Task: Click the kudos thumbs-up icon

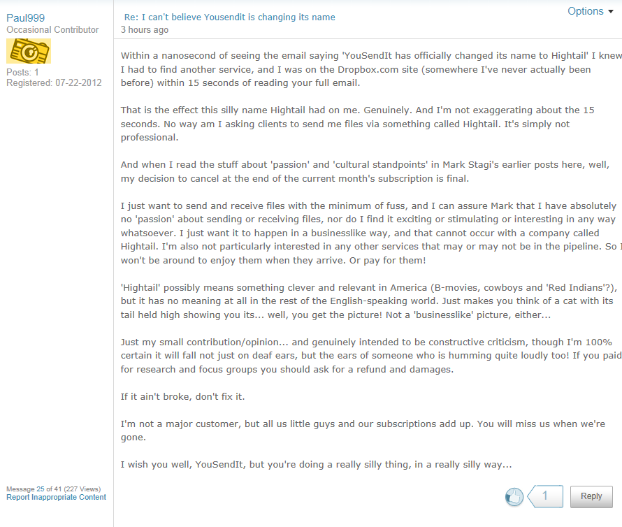Action: pyautogui.click(x=514, y=496)
